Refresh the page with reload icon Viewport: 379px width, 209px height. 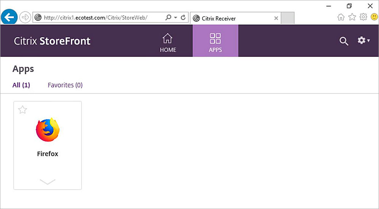(183, 17)
